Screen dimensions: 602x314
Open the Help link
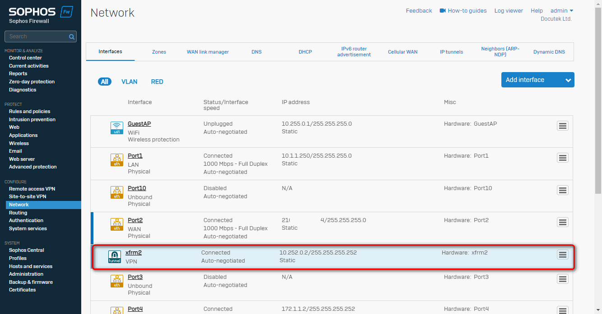[537, 10]
